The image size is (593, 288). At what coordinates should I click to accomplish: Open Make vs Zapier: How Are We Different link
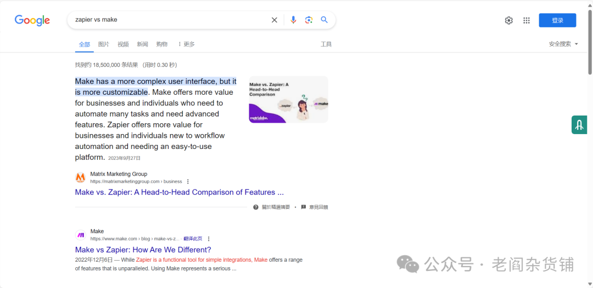point(143,250)
